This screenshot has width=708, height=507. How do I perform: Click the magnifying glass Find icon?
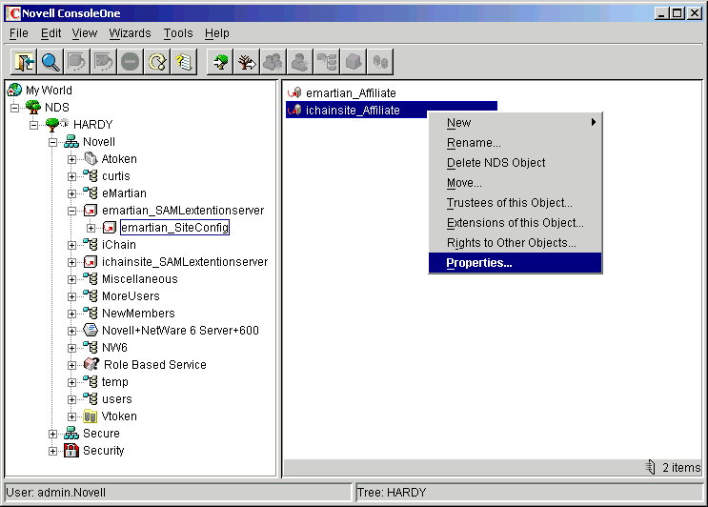(51, 62)
